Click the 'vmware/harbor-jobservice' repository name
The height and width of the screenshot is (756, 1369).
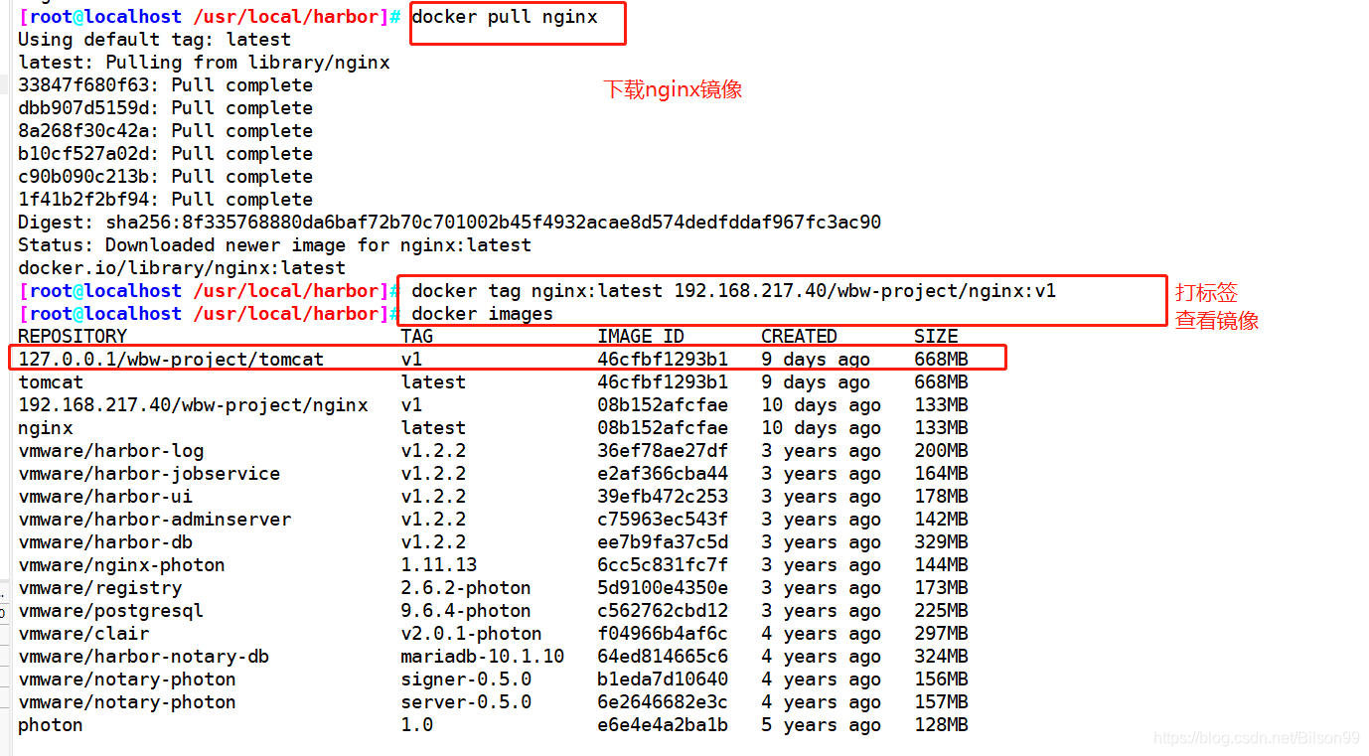click(149, 474)
